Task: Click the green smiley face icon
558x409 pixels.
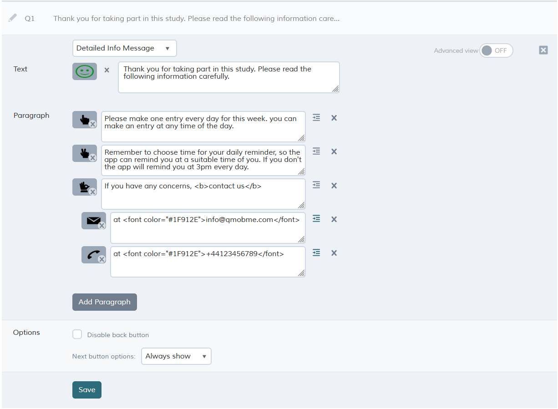Action: pyautogui.click(x=85, y=71)
